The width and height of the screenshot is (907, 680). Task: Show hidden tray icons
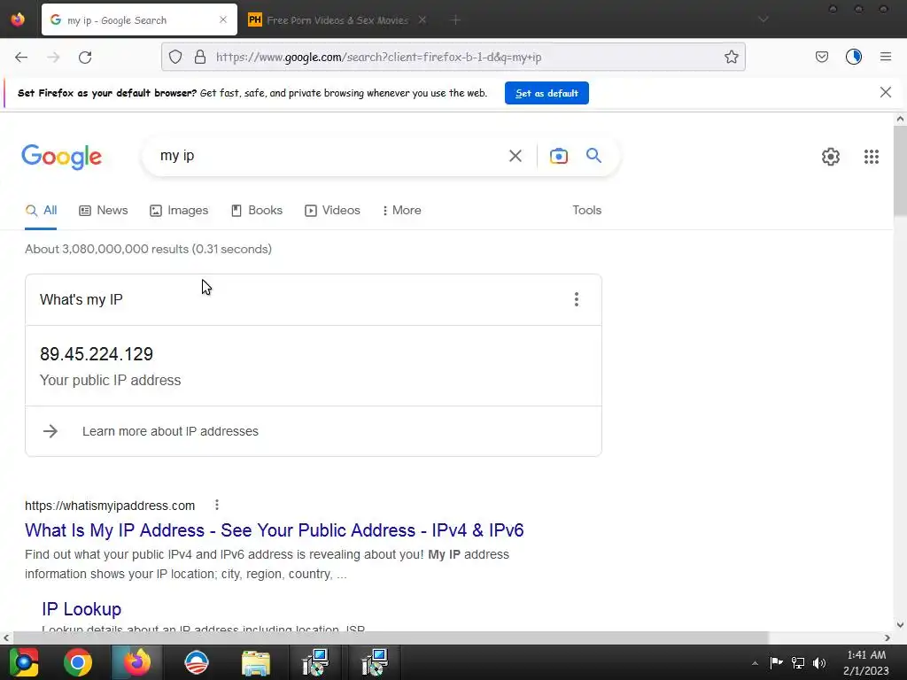tap(755, 663)
